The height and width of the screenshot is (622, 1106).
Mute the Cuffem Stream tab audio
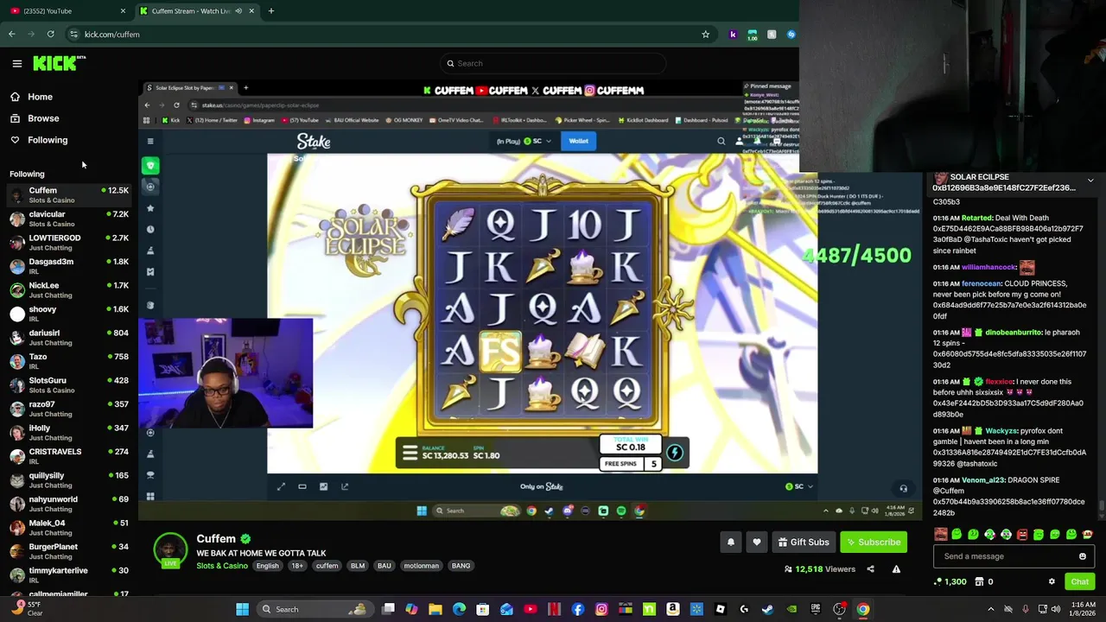click(x=238, y=11)
